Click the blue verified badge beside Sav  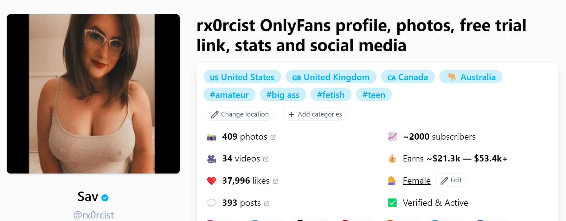(105, 198)
